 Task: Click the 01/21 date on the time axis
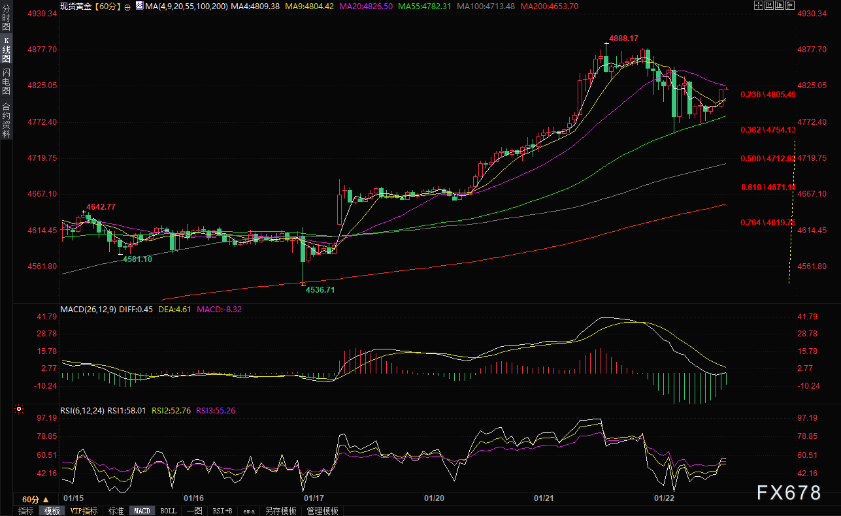[544, 498]
